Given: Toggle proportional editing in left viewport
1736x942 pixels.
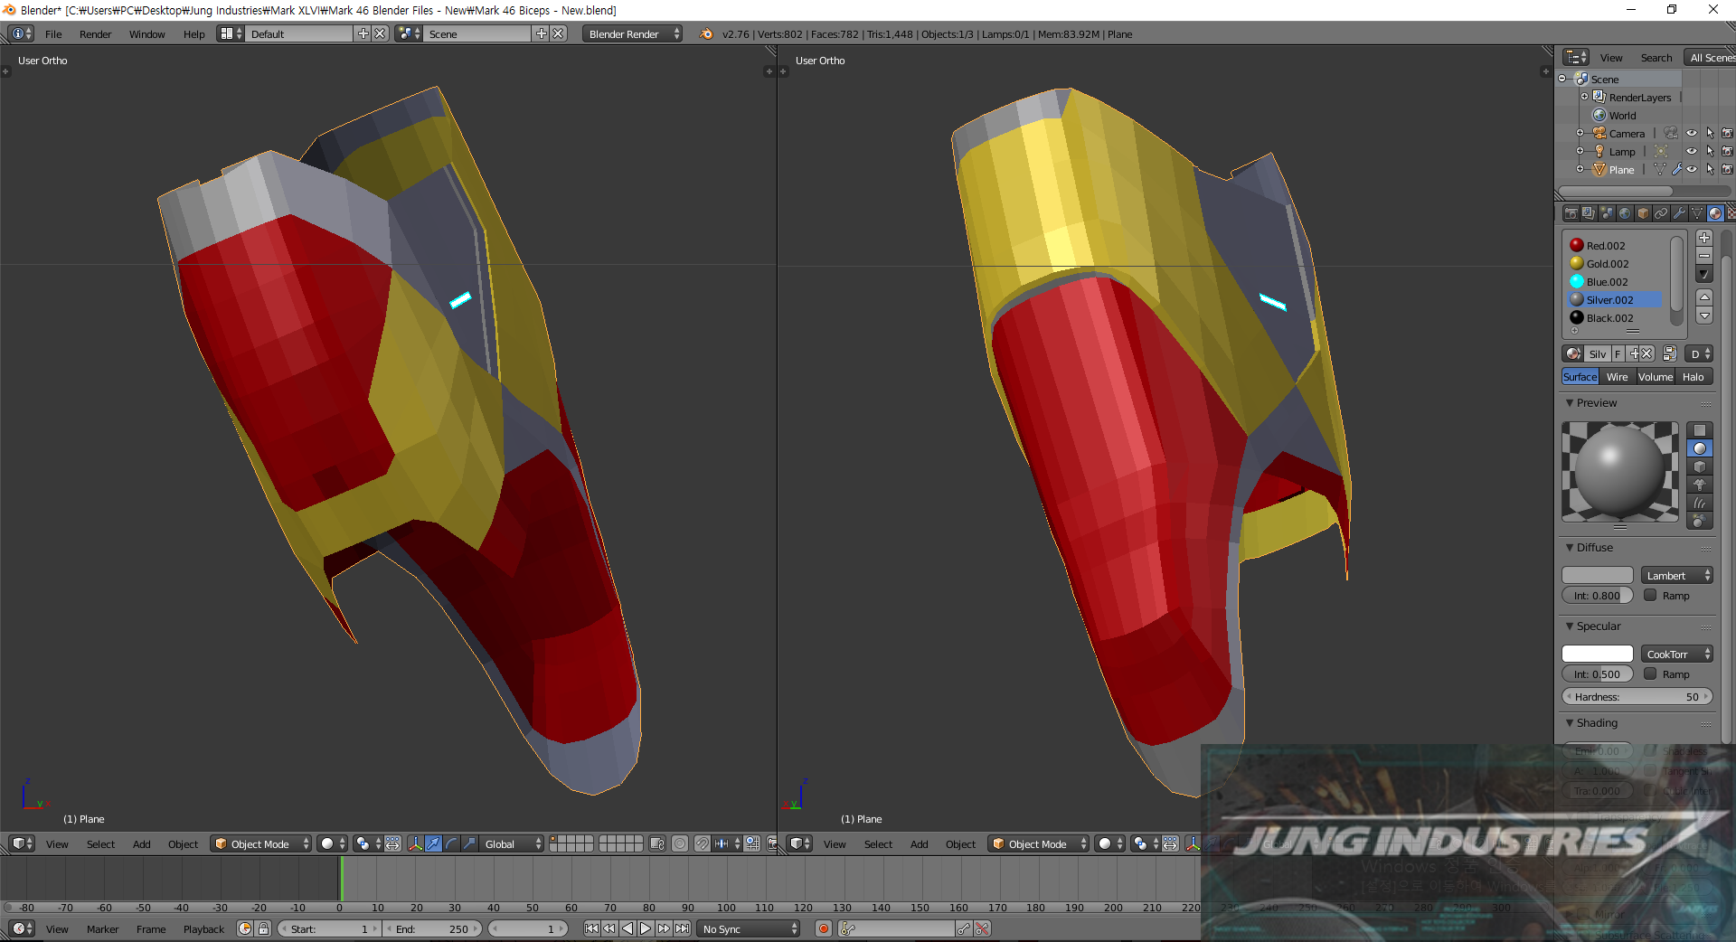Looking at the screenshot, I should coord(680,843).
